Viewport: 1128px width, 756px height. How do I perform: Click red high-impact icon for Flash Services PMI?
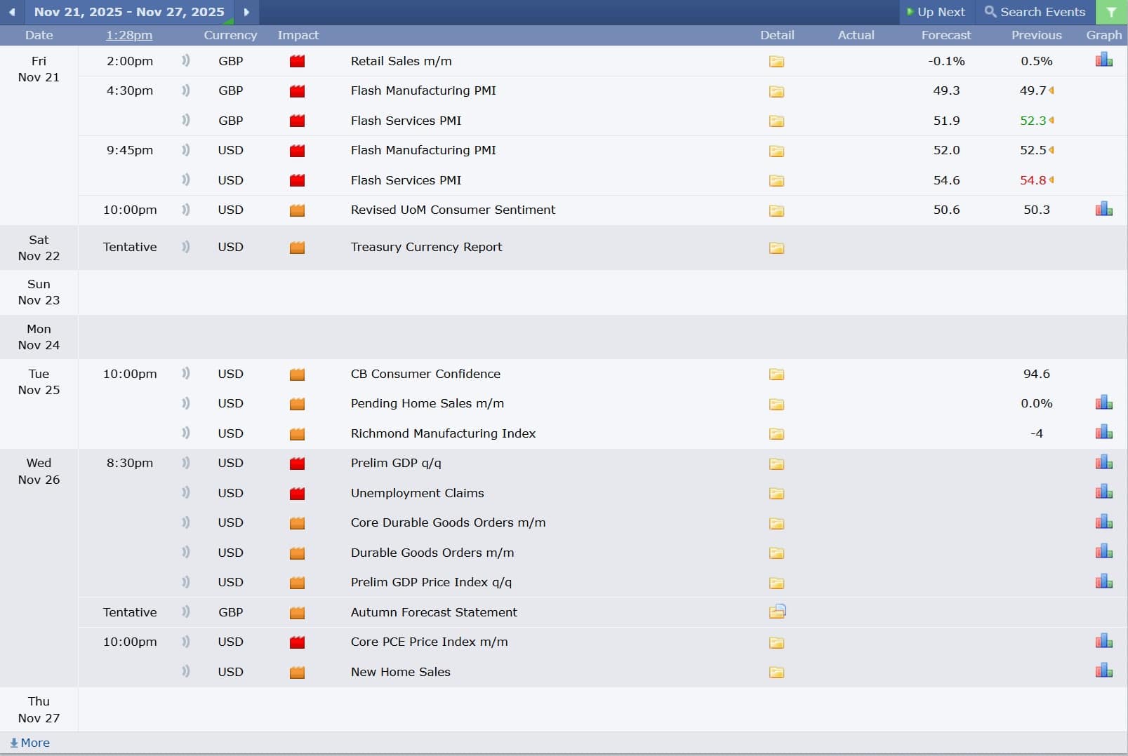coord(298,121)
